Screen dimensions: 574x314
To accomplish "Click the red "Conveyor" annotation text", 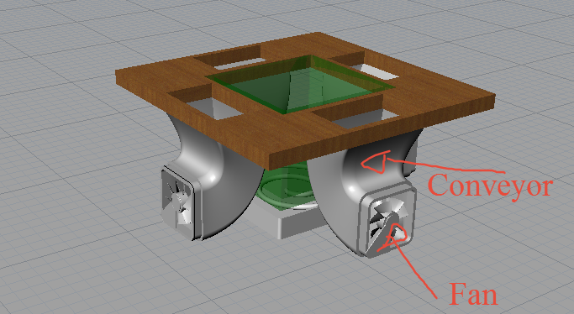I will point(489,186).
